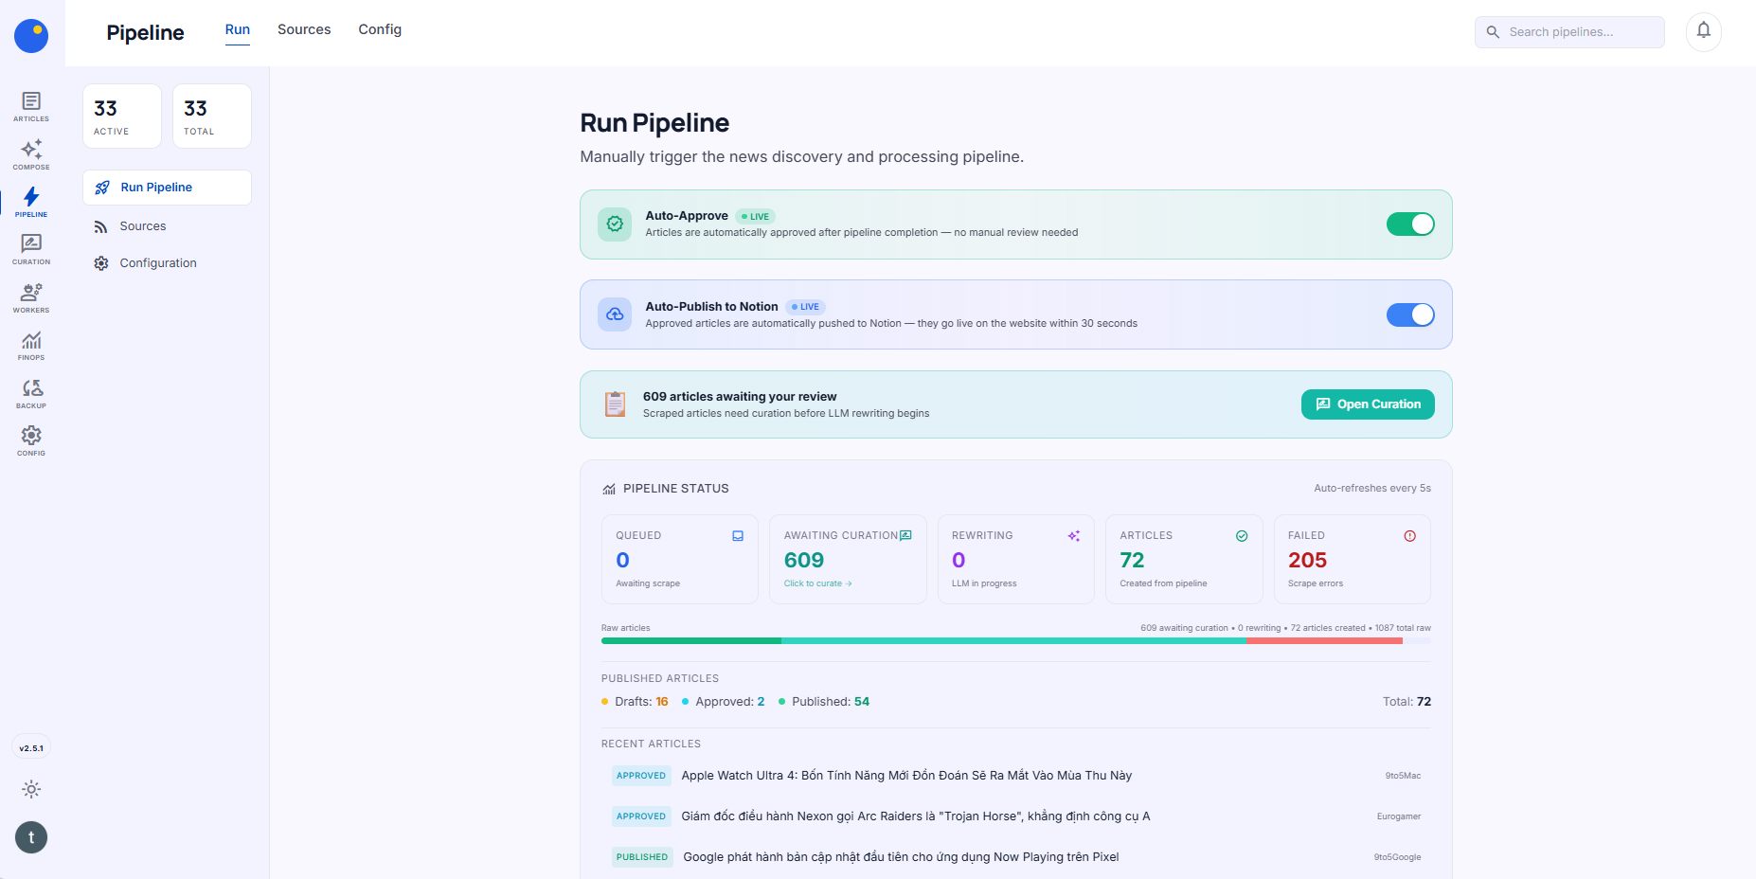
Task: Select the Backup icon in the sidebar
Action: (31, 392)
